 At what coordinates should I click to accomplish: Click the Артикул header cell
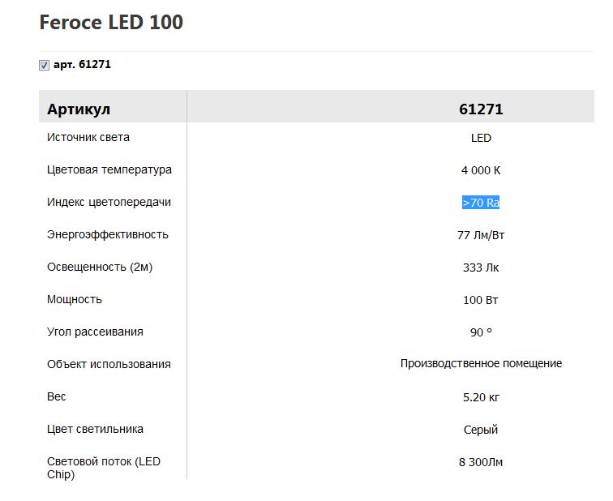tap(79, 109)
